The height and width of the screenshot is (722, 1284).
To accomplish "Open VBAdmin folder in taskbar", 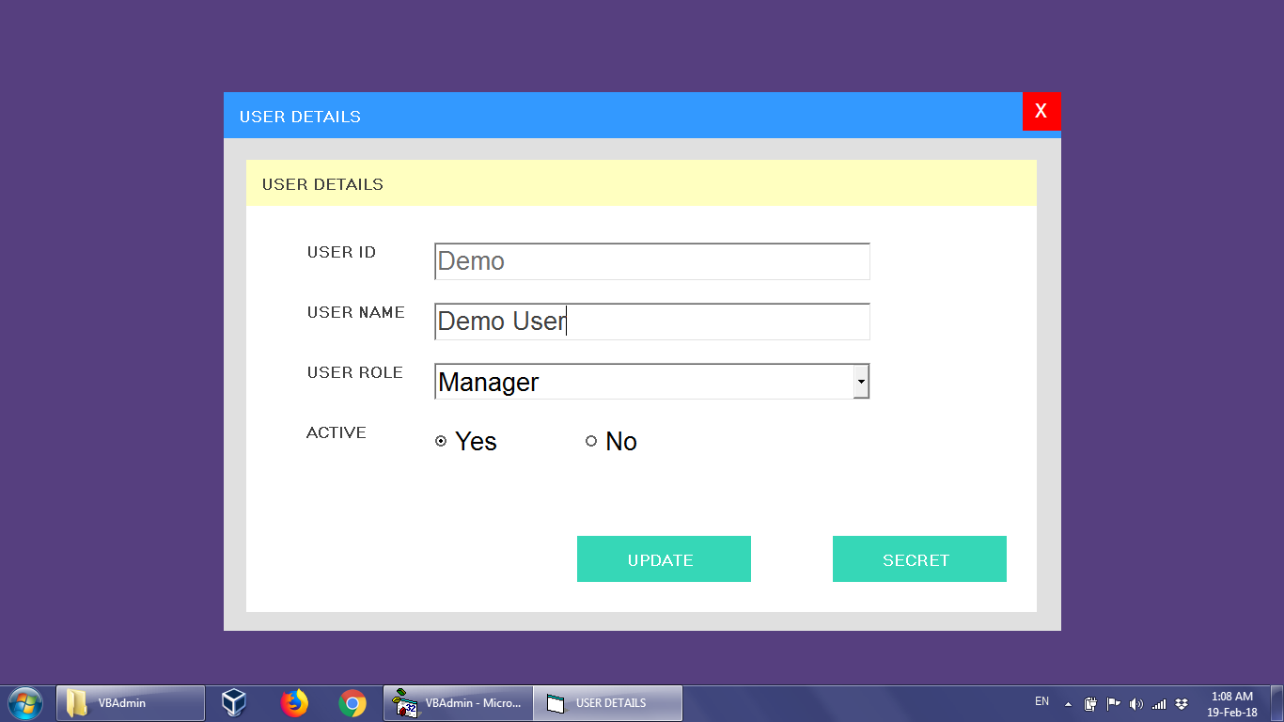I will click(x=131, y=703).
